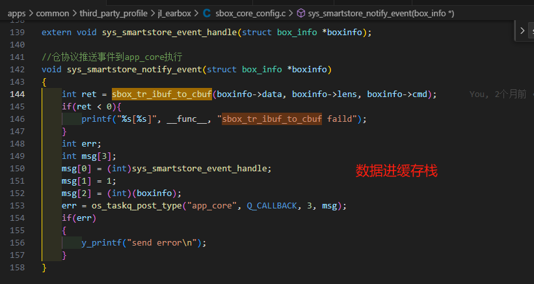Click sys_smartstore_notify_event function name on line 142
The image size is (534, 284).
pyautogui.click(x=135, y=70)
